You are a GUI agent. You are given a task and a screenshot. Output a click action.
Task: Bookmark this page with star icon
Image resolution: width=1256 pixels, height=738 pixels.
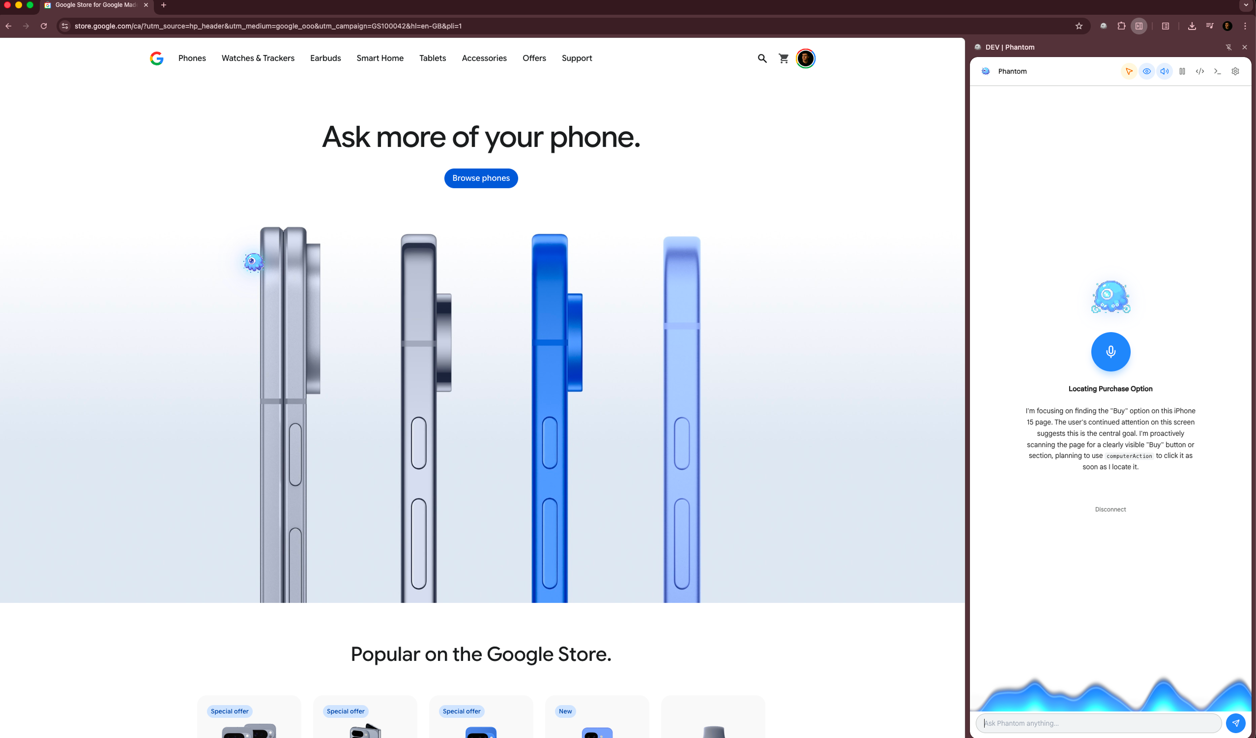1079,26
